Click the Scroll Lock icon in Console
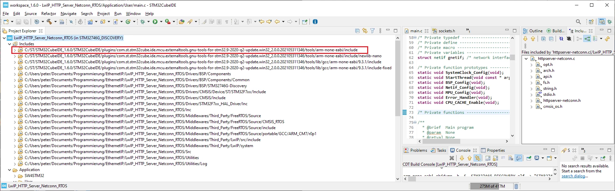Image resolution: width=615 pixels, height=191 pixels. pyautogui.click(x=495, y=158)
